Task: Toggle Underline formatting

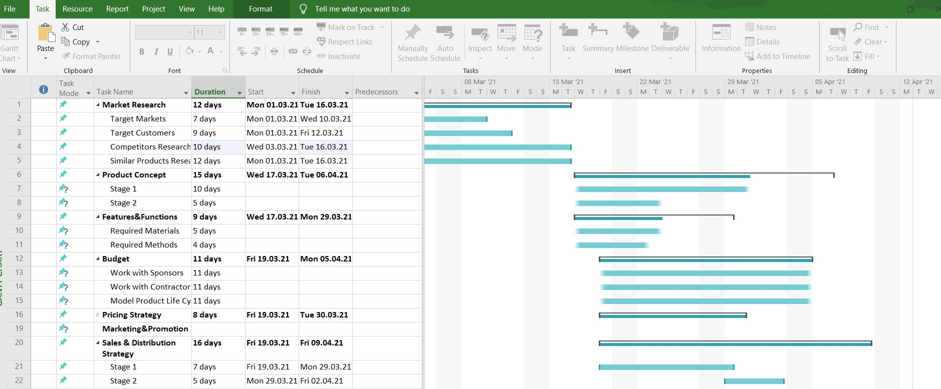Action: pyautogui.click(x=170, y=51)
